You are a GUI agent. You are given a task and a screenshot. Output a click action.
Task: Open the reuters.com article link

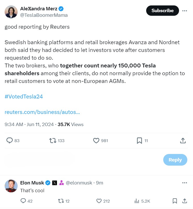[42, 112]
